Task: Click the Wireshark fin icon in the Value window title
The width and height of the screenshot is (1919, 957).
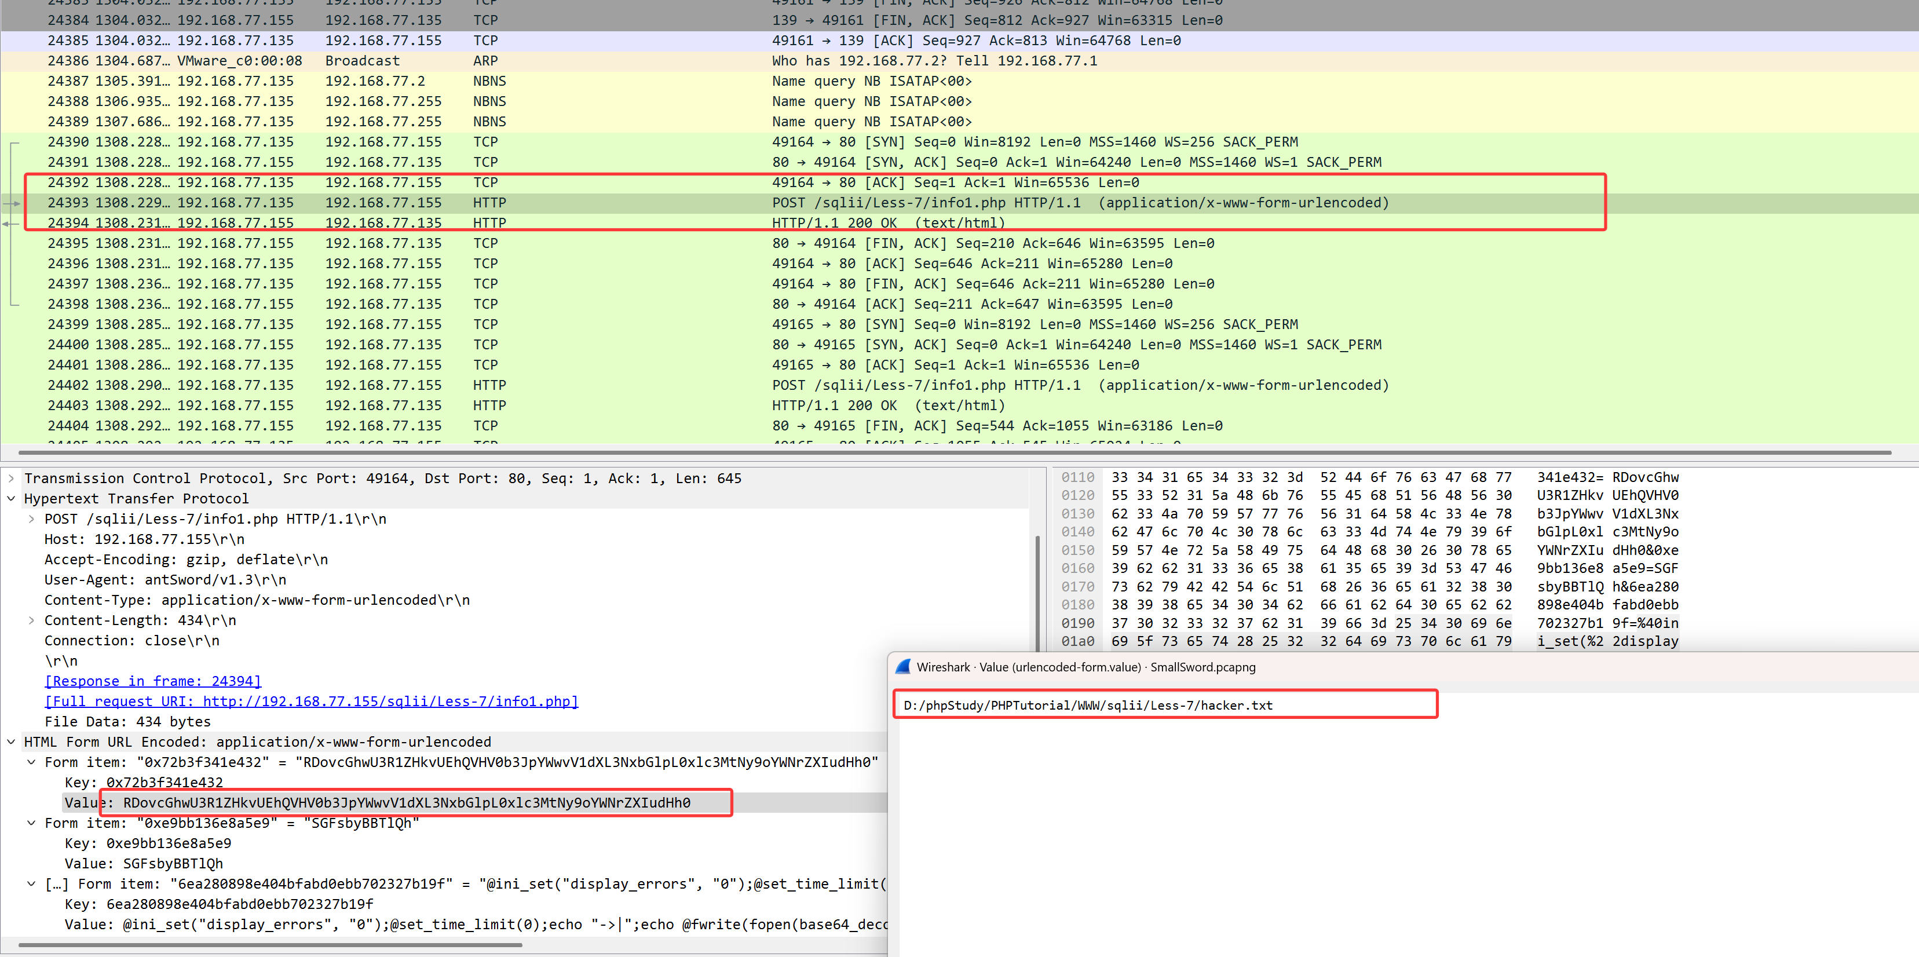Action: 903,667
